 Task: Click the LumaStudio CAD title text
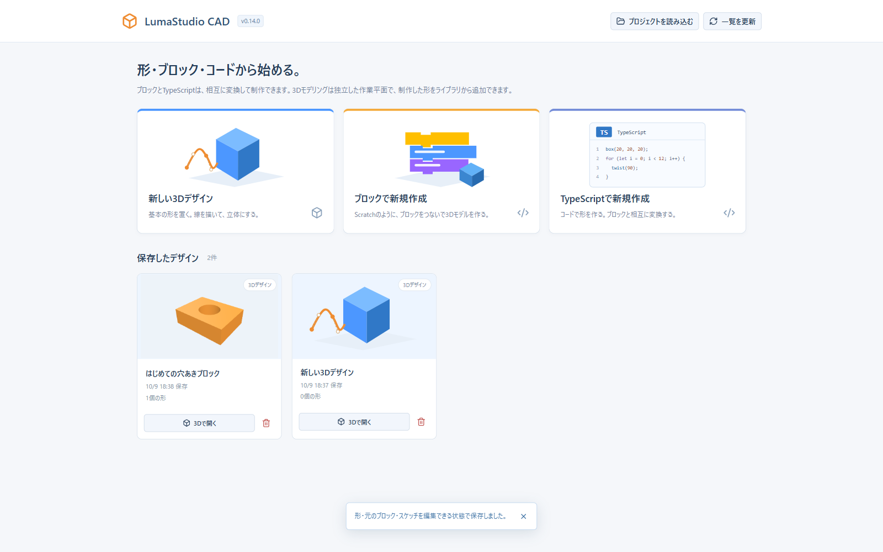click(x=187, y=22)
